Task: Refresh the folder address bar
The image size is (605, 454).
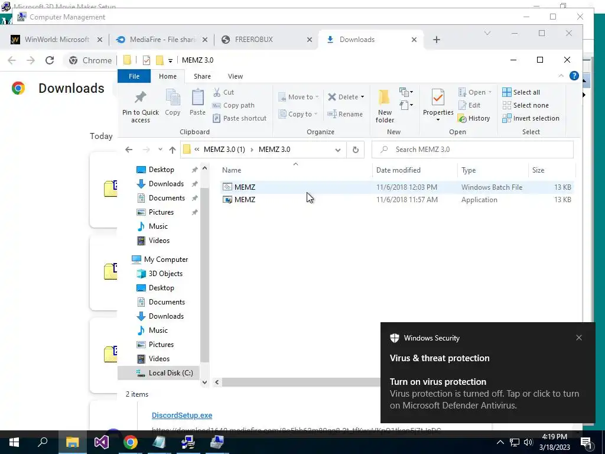Action: point(355,150)
